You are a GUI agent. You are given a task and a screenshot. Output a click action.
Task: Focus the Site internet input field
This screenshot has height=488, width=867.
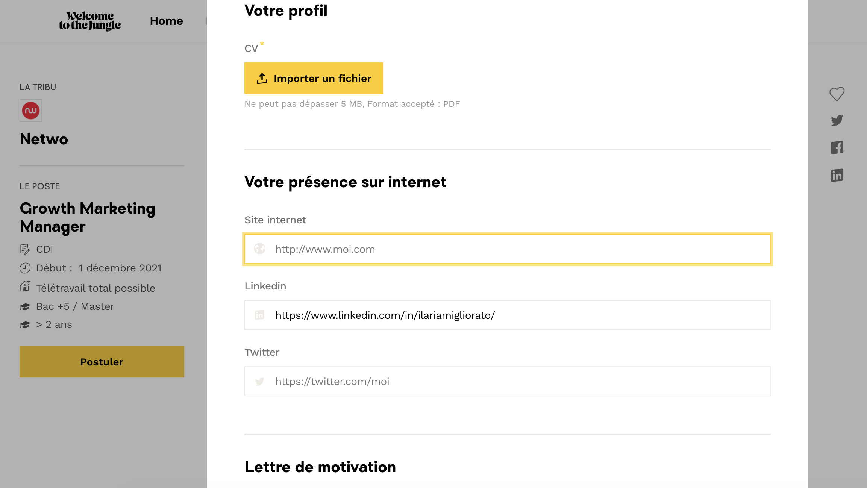(519, 249)
